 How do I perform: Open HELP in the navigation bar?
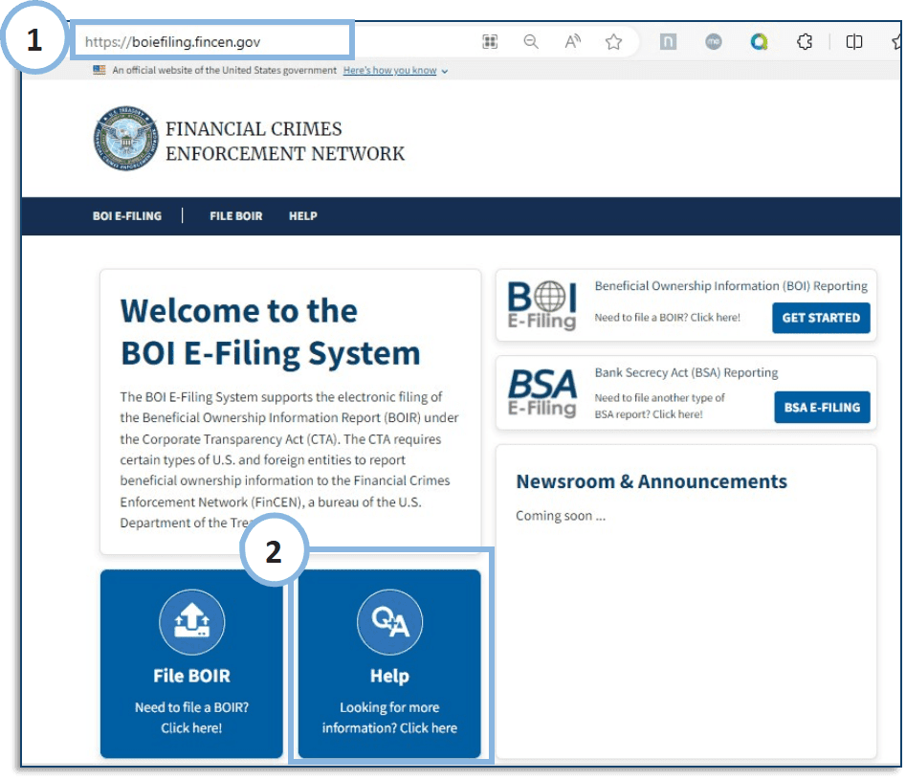tap(303, 216)
